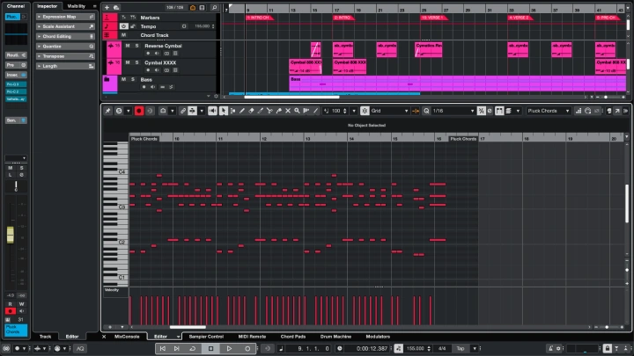Mute the Chord Track
Screen dimensions: 634x356
click(x=124, y=35)
